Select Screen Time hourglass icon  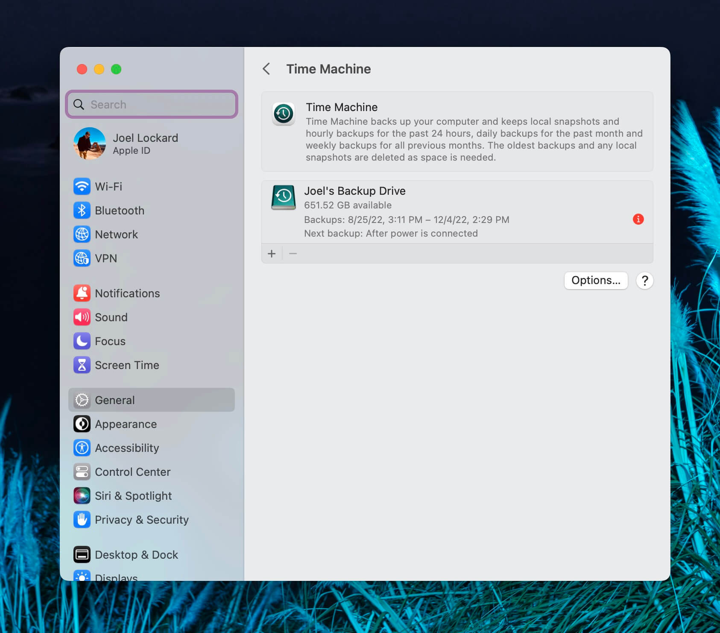(82, 365)
